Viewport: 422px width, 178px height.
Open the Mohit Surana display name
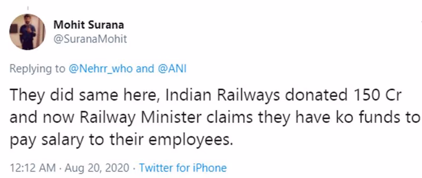89,25
